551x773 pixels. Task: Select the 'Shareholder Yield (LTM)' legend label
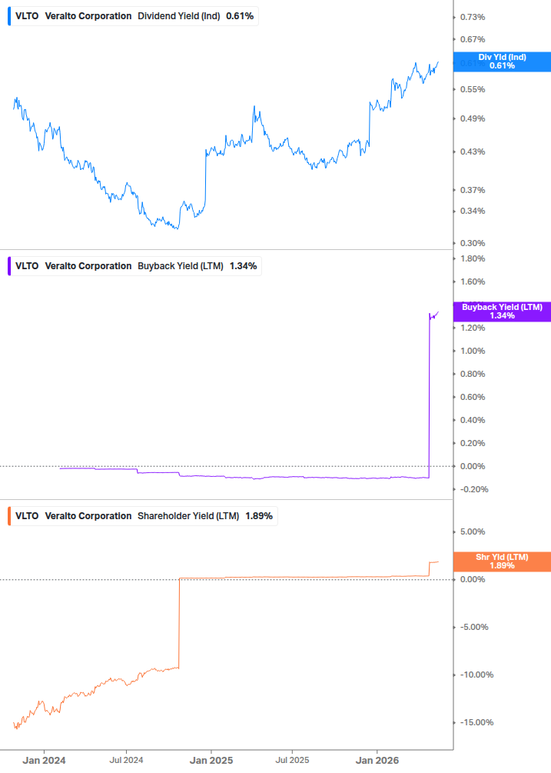pos(188,516)
